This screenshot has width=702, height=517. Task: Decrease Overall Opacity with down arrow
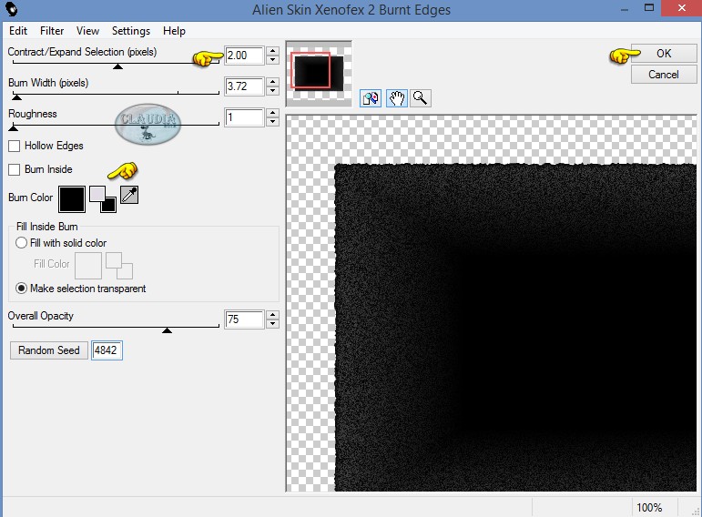(x=272, y=324)
